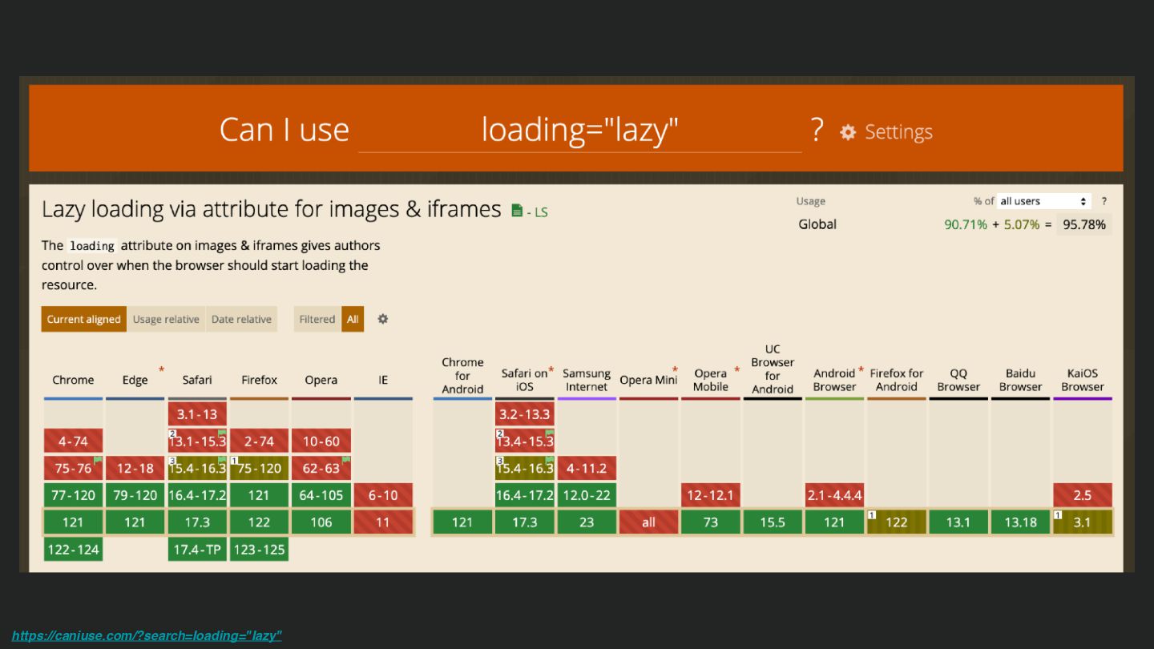
Task: Select Chrome 4-74 version cell
Action: tap(73, 441)
